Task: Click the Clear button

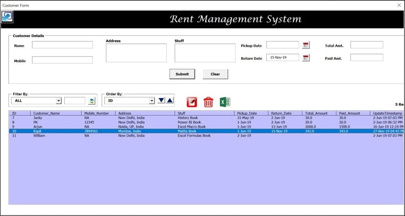Action: pyautogui.click(x=215, y=74)
